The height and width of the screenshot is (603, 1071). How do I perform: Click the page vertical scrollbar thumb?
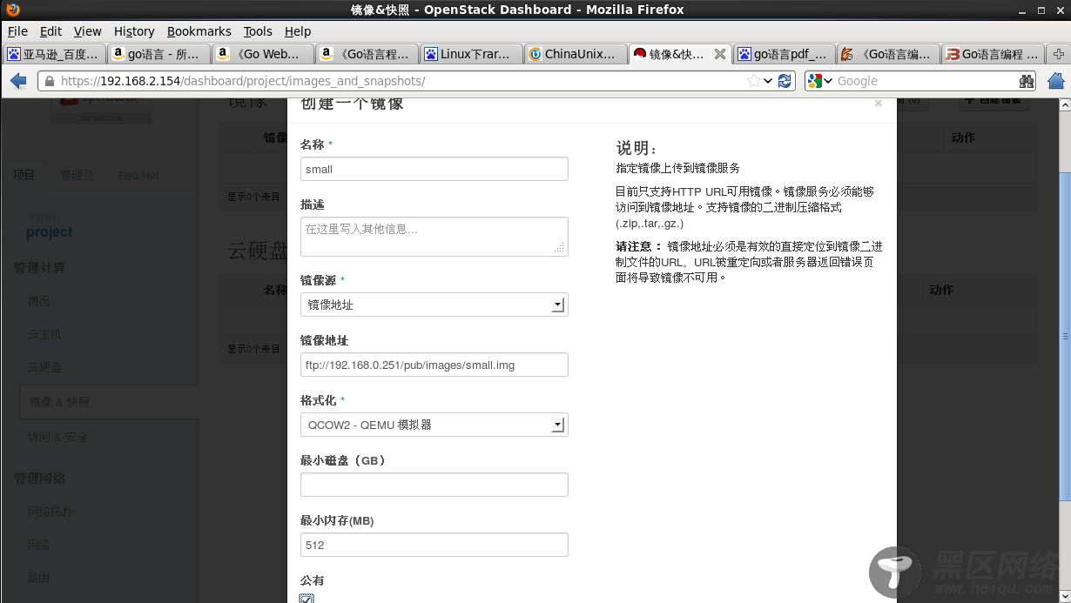1064,335
